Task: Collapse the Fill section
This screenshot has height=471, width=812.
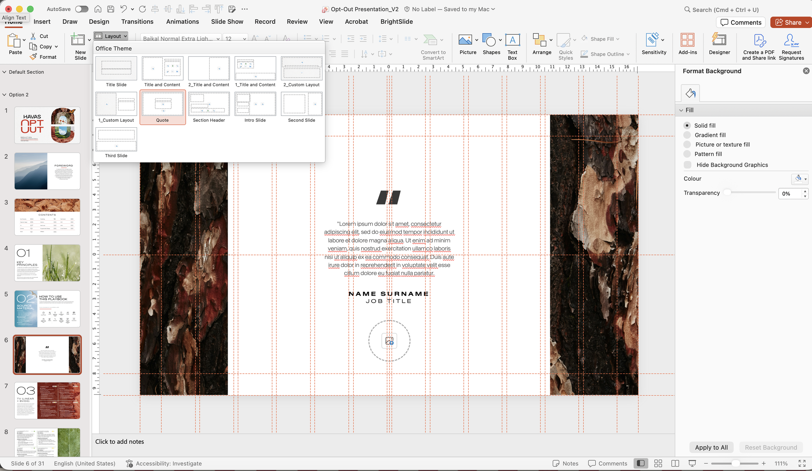Action: (681, 110)
